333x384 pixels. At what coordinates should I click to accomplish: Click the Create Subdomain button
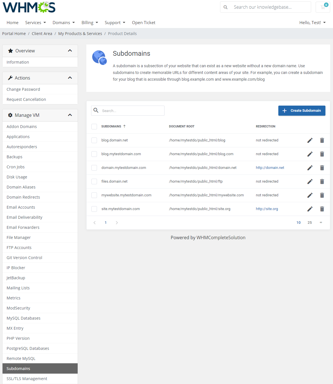[302, 110]
